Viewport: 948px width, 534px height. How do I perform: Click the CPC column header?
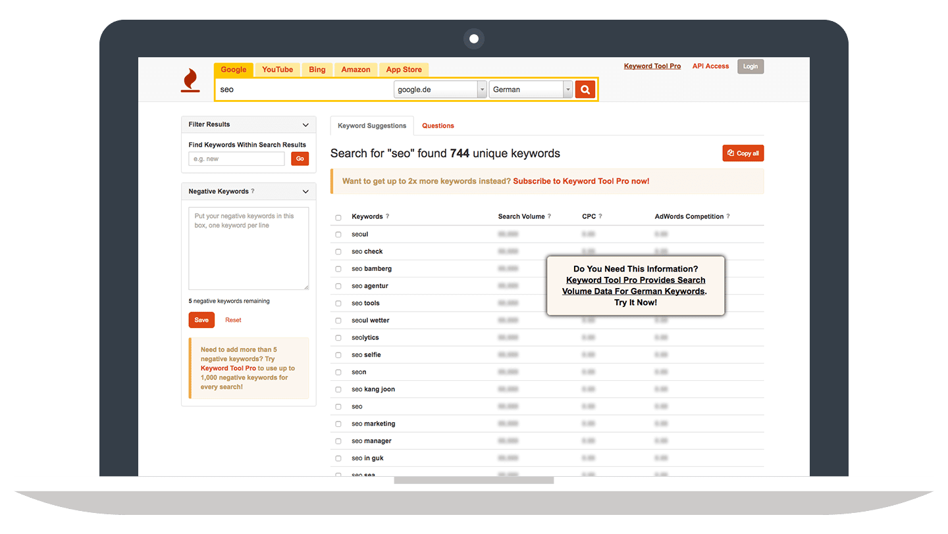pyautogui.click(x=589, y=216)
